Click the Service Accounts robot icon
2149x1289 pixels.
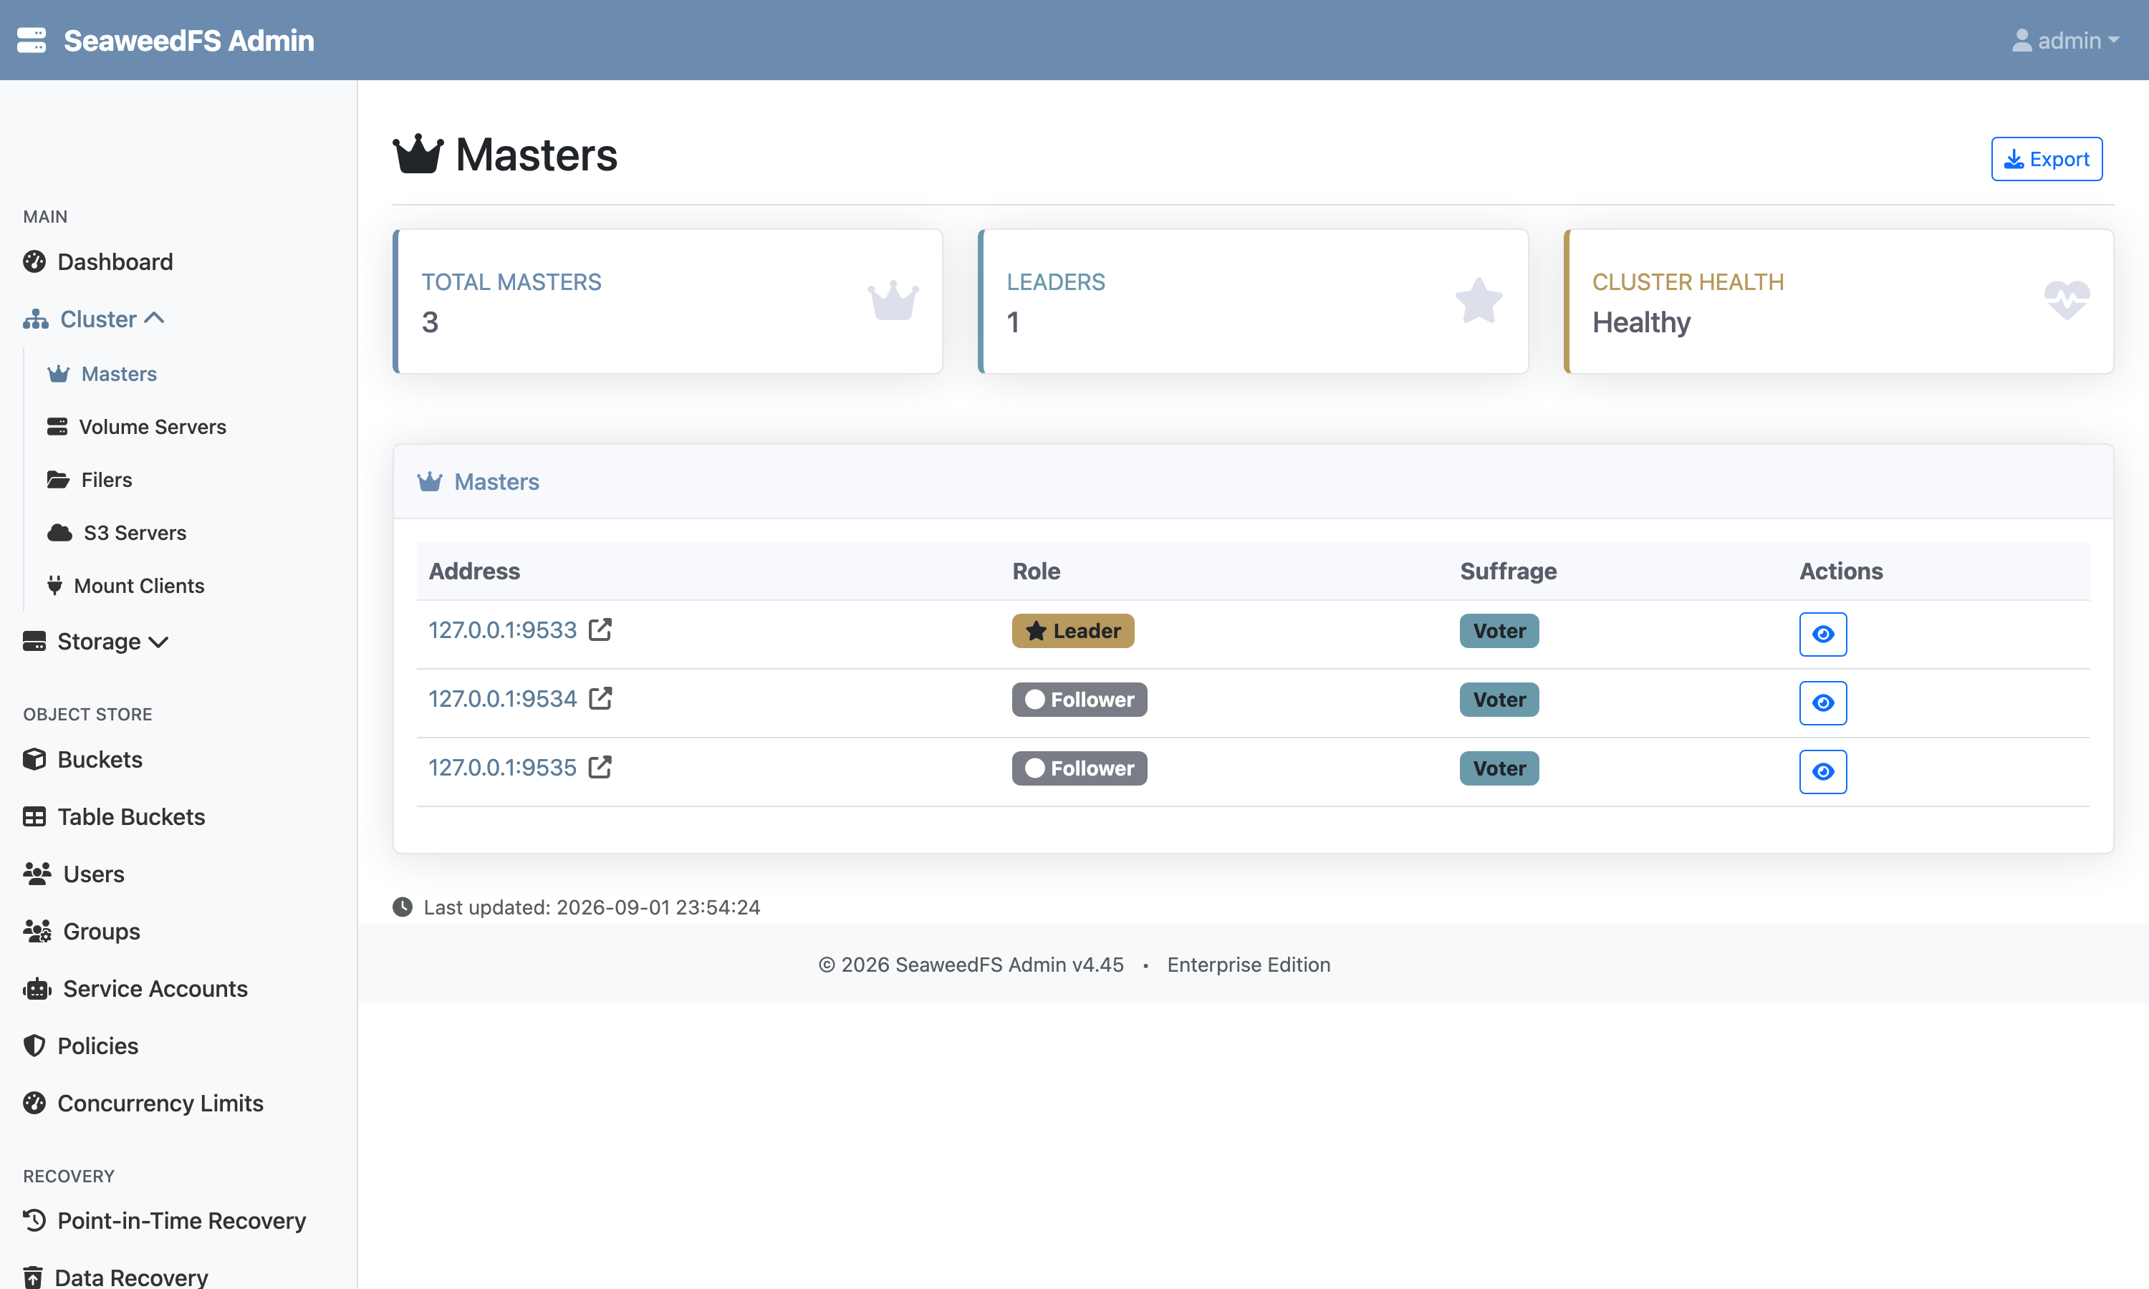click(37, 988)
